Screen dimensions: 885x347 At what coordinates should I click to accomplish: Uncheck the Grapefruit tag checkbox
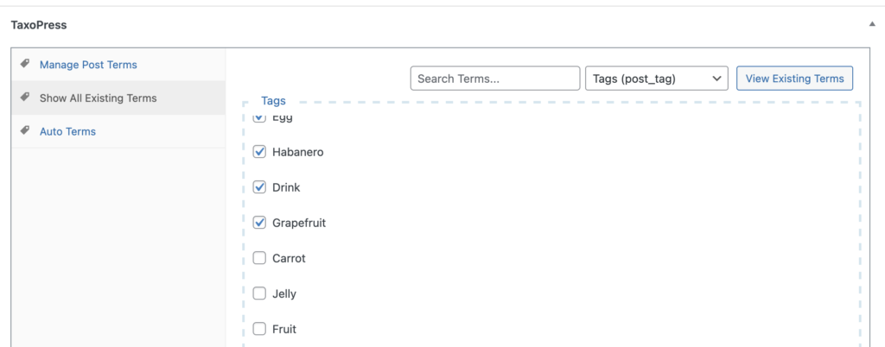tap(259, 223)
